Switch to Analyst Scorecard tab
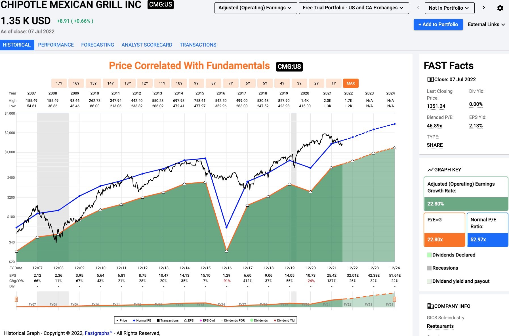The image size is (509, 336). [x=147, y=45]
